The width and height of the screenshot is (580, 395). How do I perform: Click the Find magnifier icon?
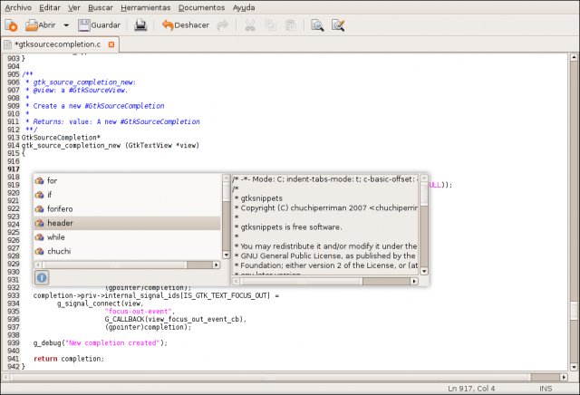[317, 25]
